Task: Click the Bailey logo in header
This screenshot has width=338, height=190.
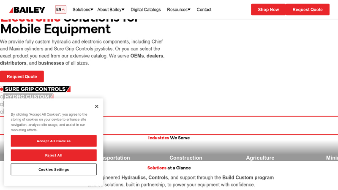Action: (27, 10)
